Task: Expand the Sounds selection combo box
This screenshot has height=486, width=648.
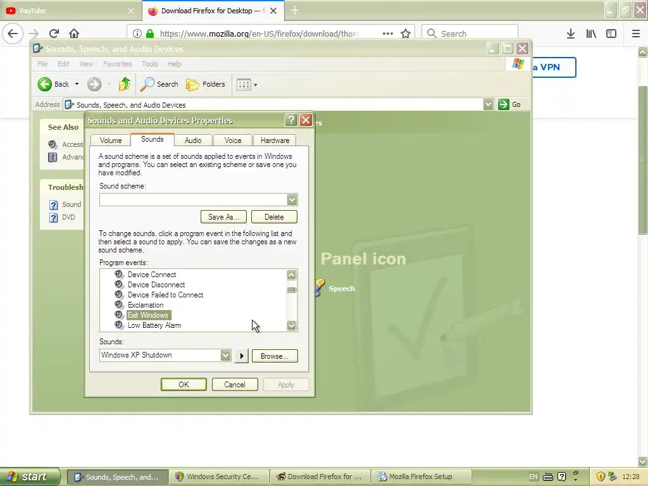Action: (x=225, y=356)
